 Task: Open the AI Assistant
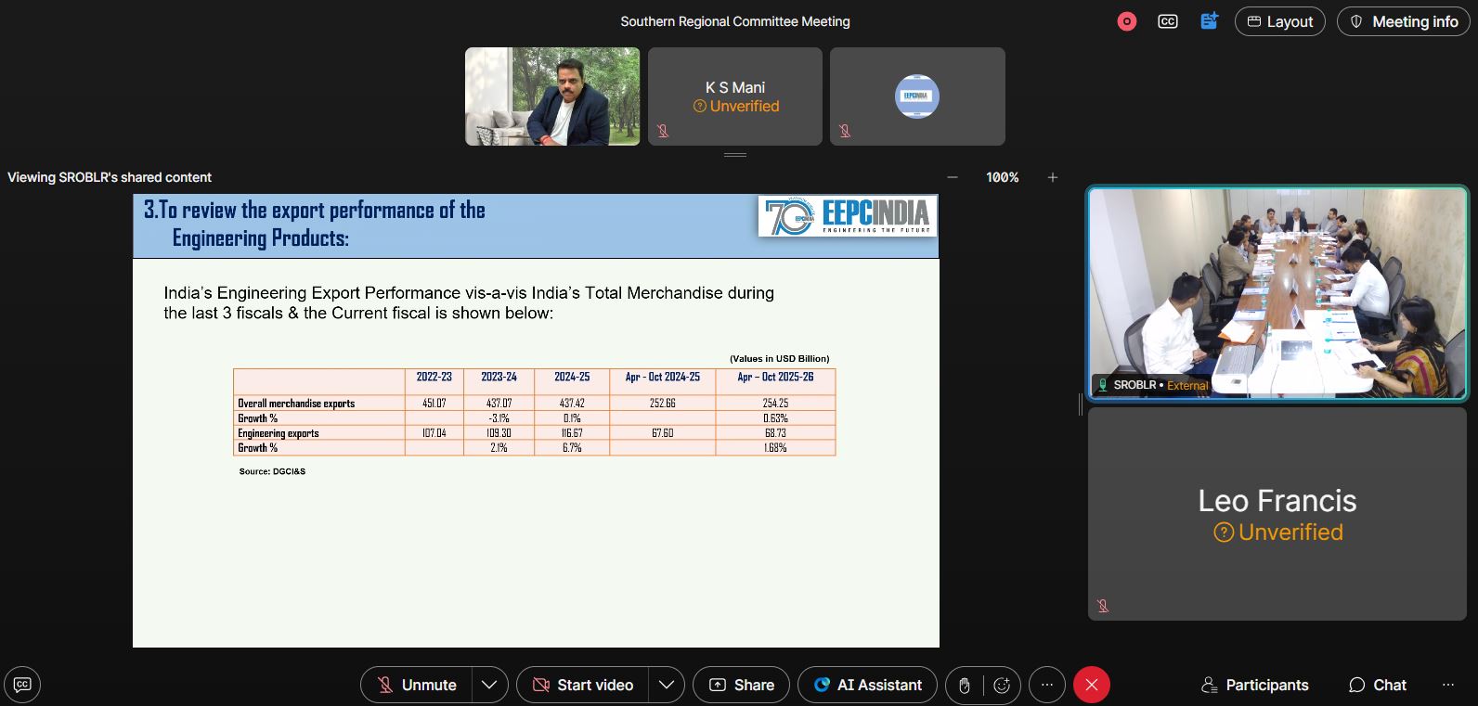(868, 686)
